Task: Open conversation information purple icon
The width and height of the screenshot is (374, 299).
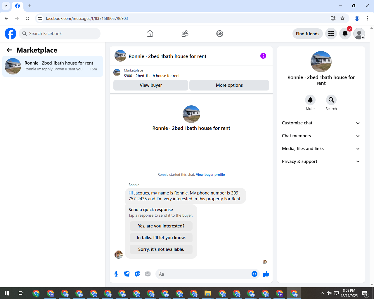Action: pos(263,56)
